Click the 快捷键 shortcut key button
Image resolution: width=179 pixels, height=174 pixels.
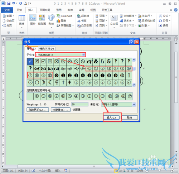tap(61, 110)
